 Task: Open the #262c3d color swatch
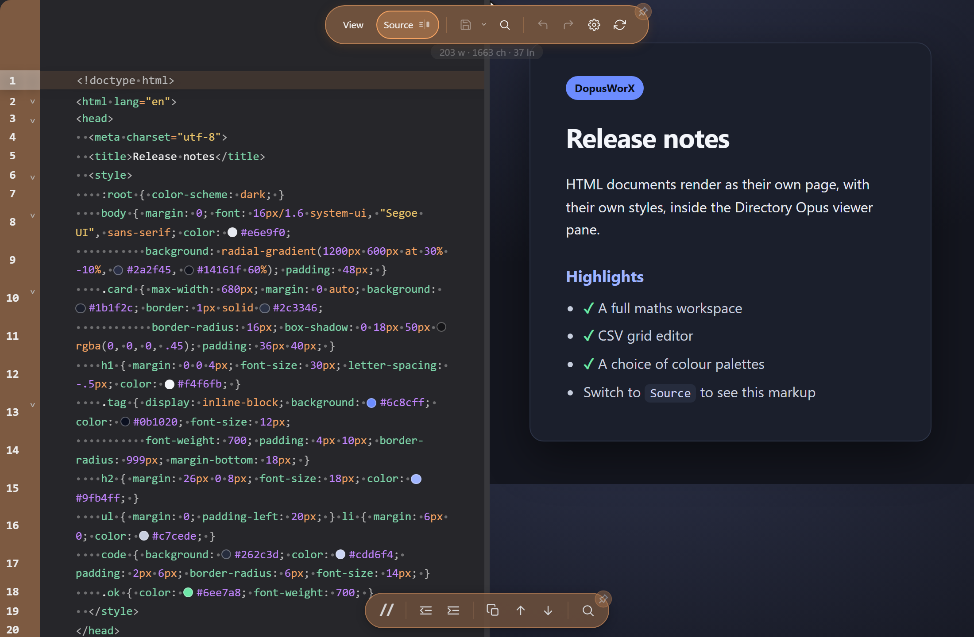tap(226, 554)
